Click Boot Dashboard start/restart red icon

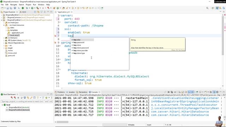click(12, 98)
